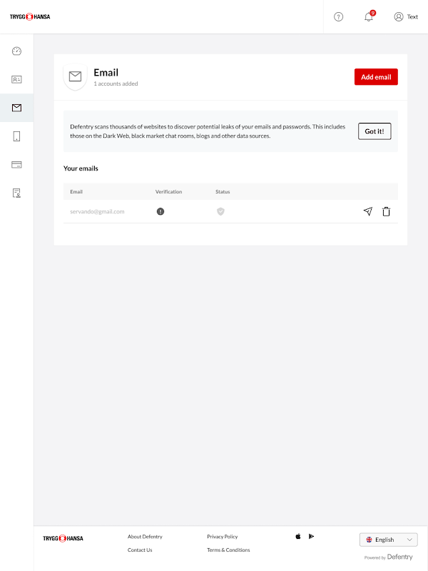Open the user profile menu labeled Text
Image resolution: width=428 pixels, height=571 pixels.
click(406, 16)
